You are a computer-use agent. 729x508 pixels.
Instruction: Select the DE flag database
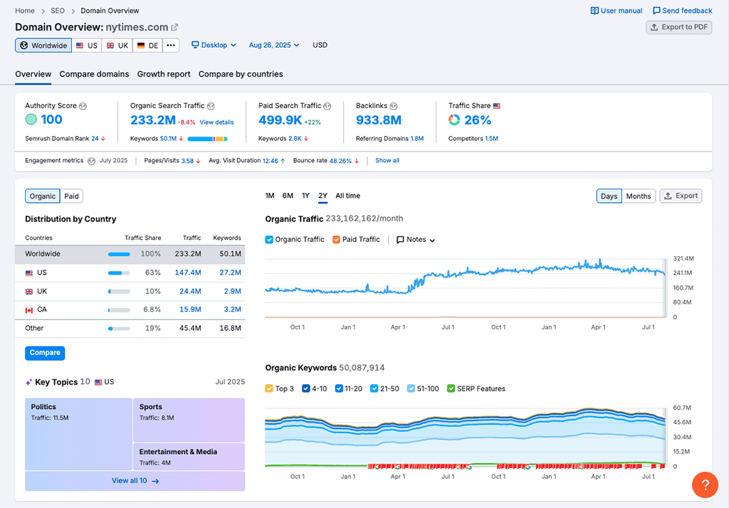click(148, 46)
